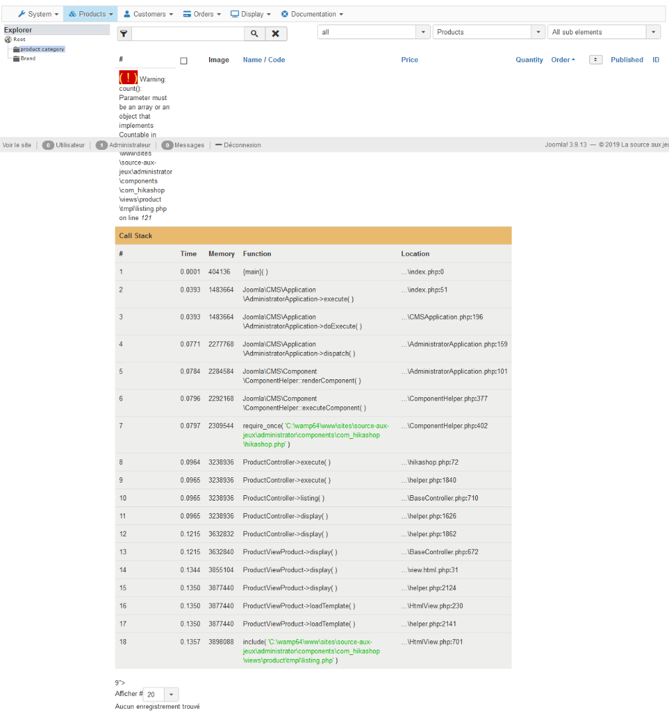Image resolution: width=669 pixels, height=716 pixels.
Task: Click '...\ComponentHelper.php:377' location
Action: tap(444, 398)
